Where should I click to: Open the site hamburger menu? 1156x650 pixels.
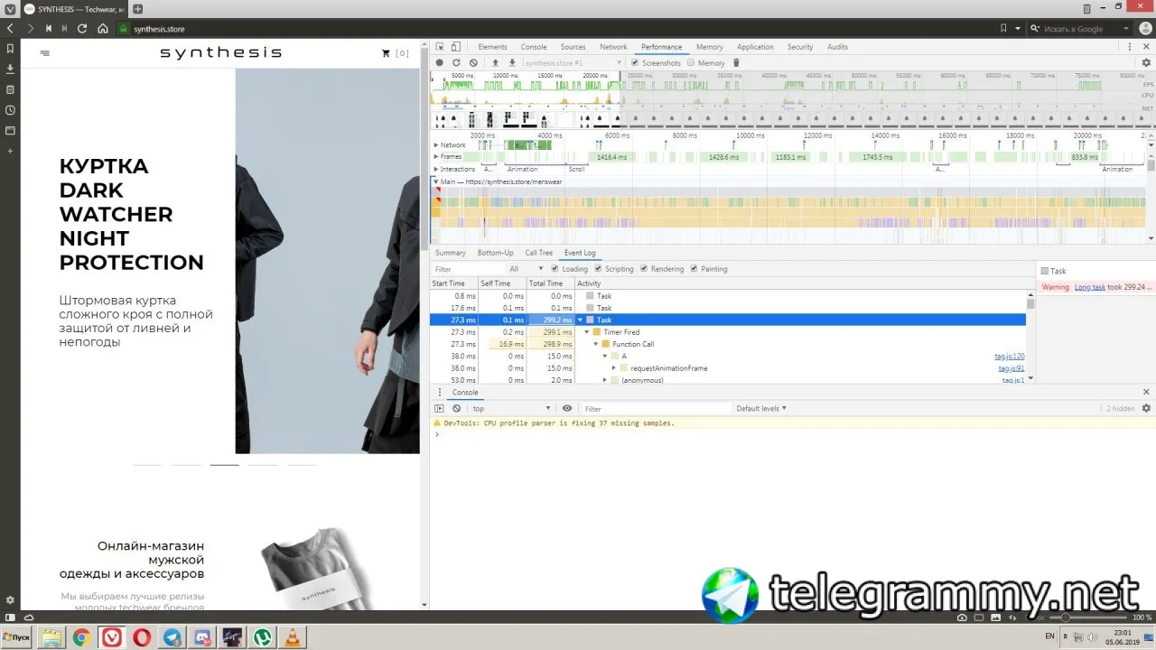click(x=45, y=53)
